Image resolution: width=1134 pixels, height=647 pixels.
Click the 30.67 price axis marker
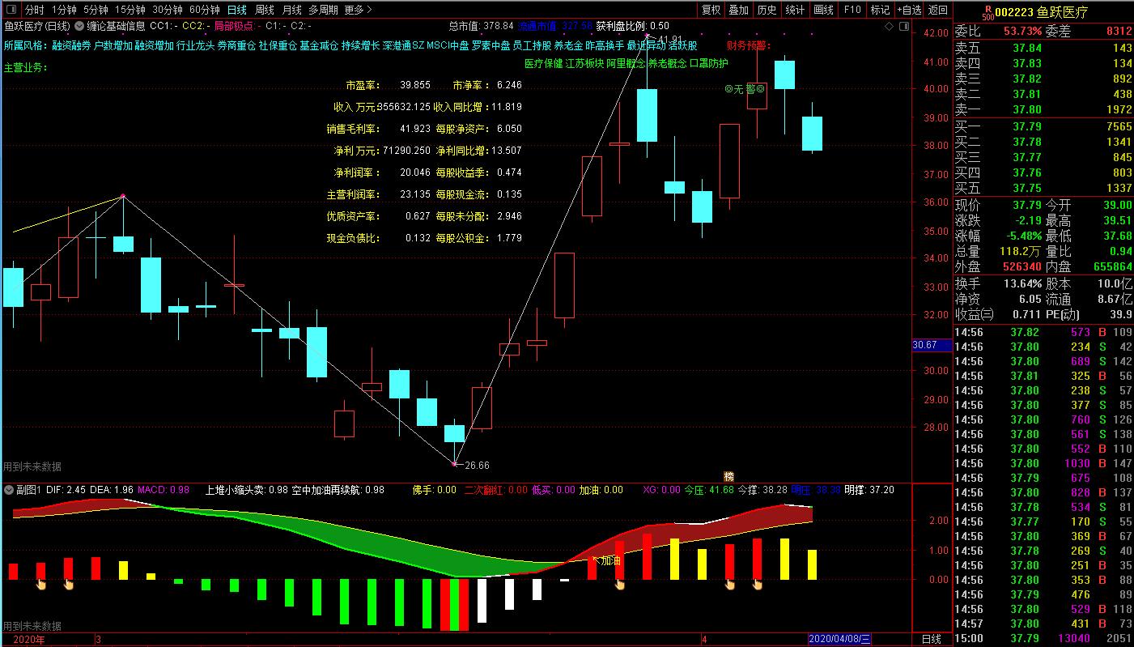pyautogui.click(x=931, y=344)
